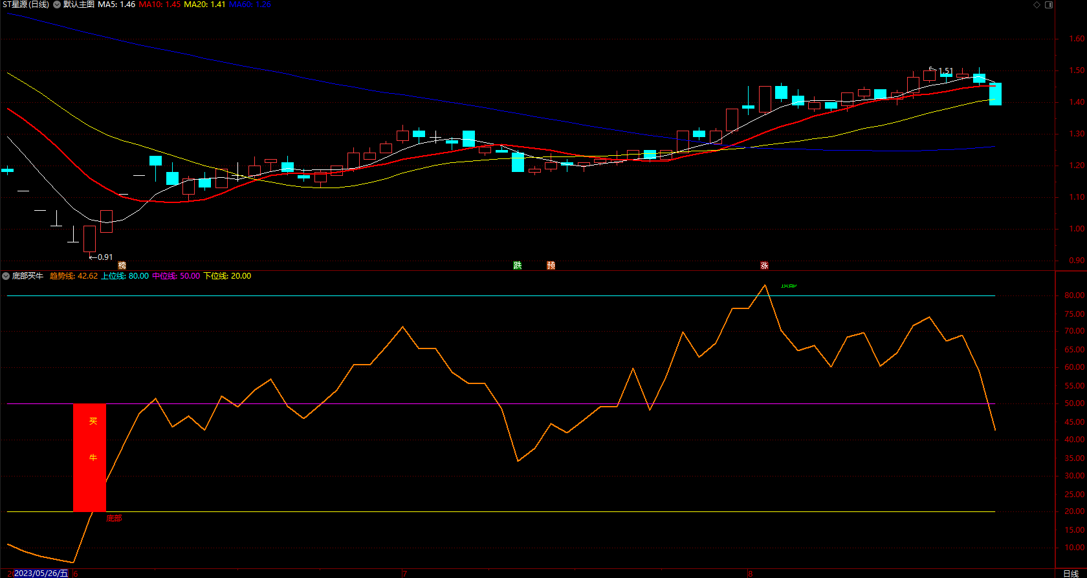Image resolution: width=1087 pixels, height=578 pixels.
Task: Click the green 跌 event marker
Action: [x=518, y=266]
